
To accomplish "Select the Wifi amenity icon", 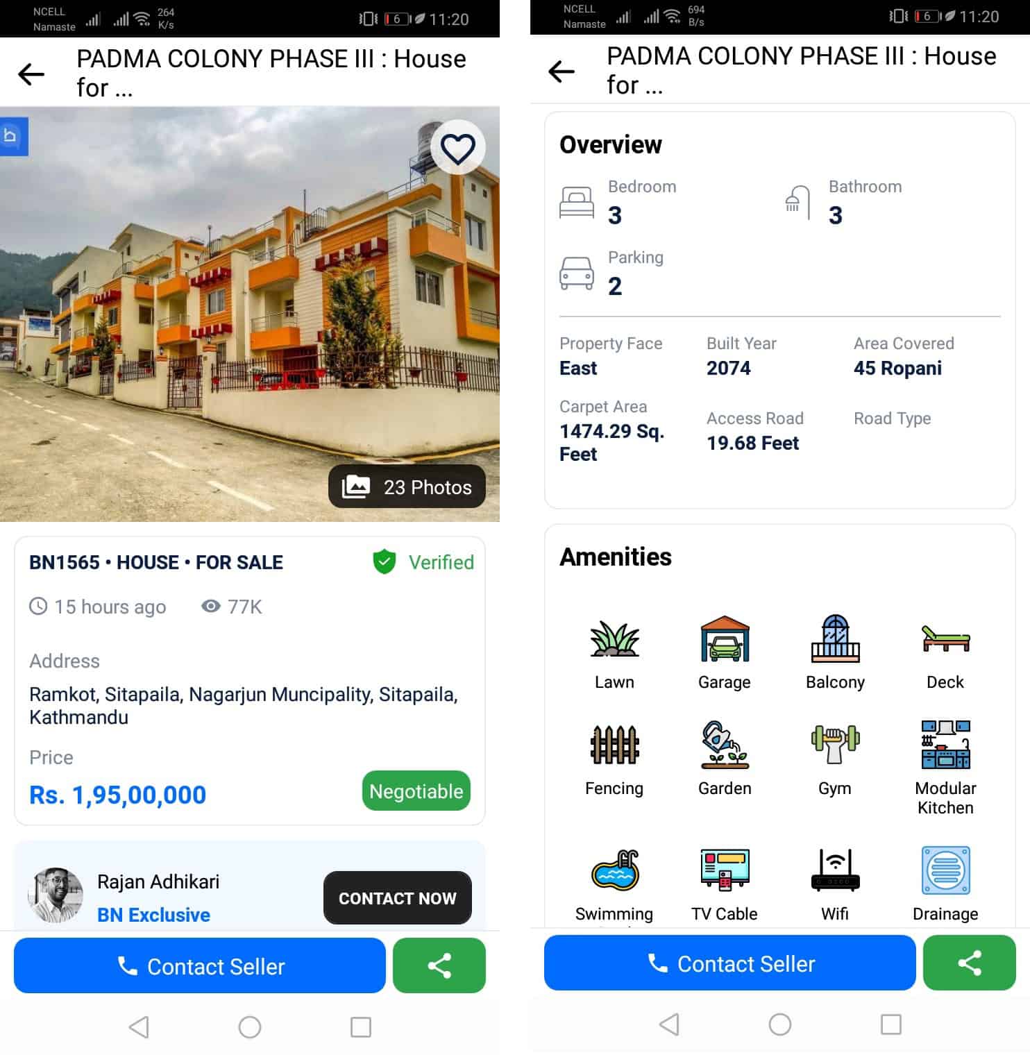I will [x=835, y=870].
